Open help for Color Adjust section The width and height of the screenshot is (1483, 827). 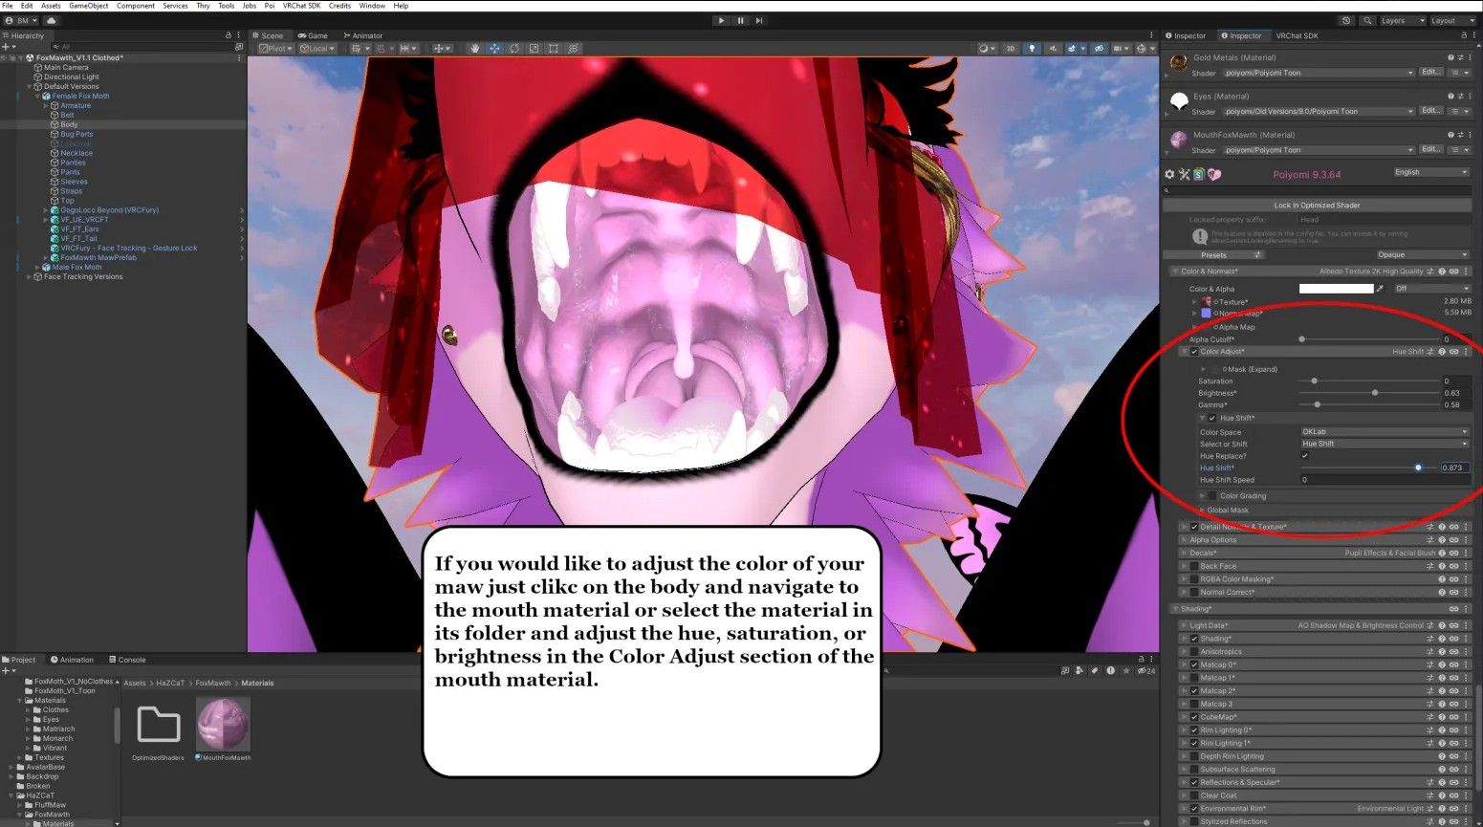[x=1442, y=352]
